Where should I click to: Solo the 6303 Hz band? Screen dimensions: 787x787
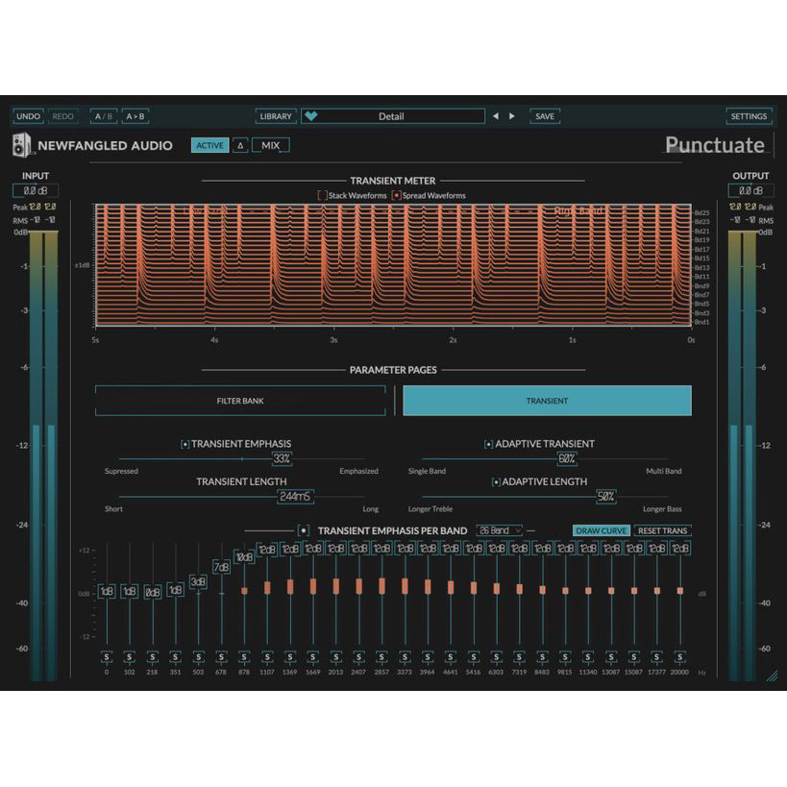(497, 657)
